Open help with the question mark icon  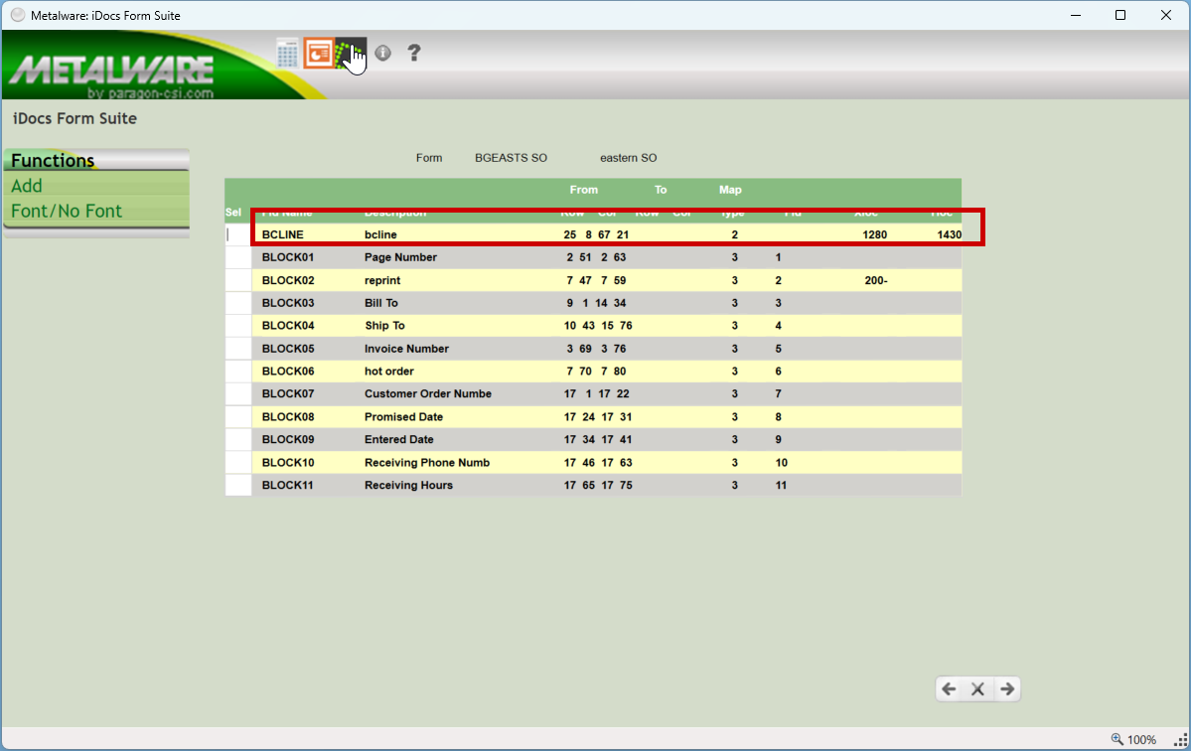[414, 53]
